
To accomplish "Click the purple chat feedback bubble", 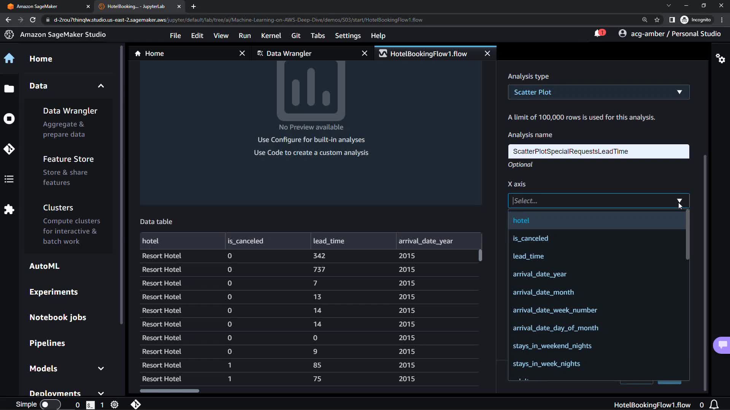I will (x=722, y=345).
